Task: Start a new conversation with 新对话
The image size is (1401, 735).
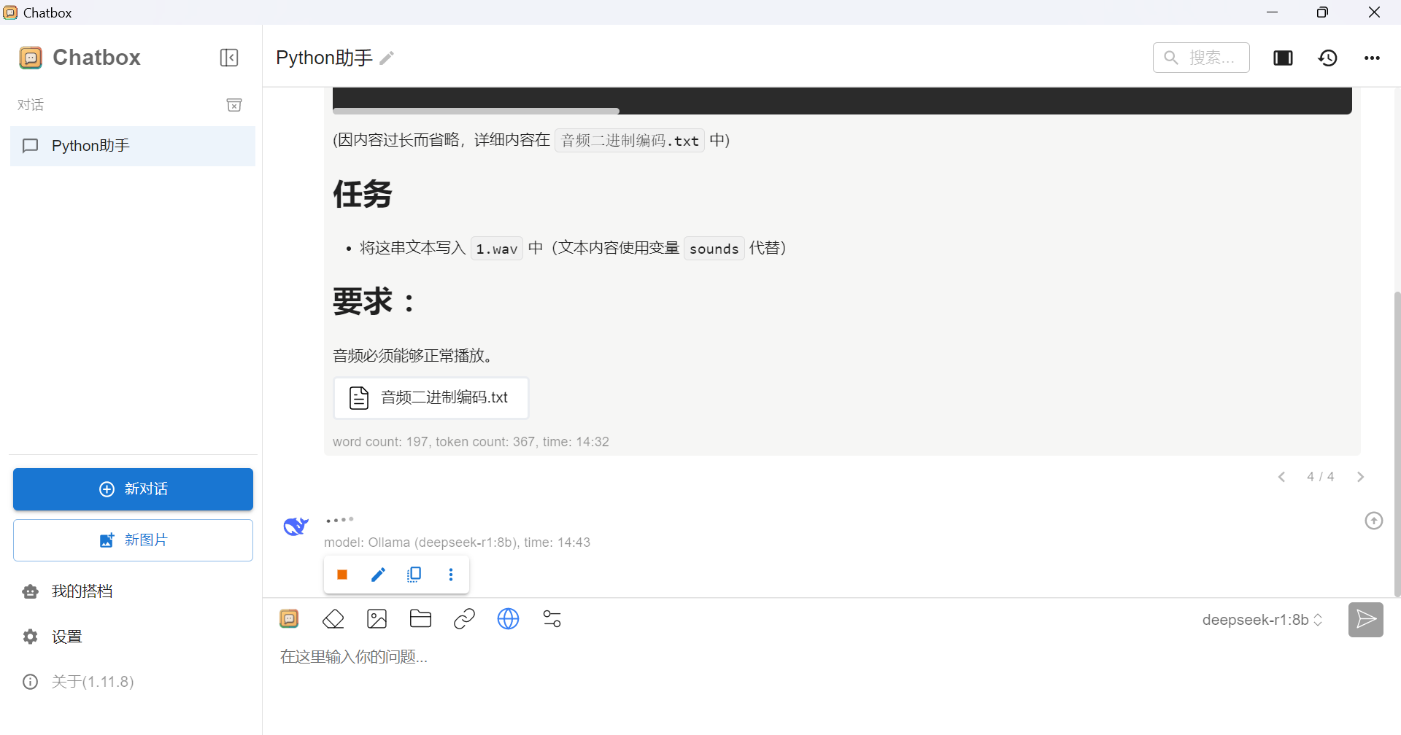Action: point(133,489)
